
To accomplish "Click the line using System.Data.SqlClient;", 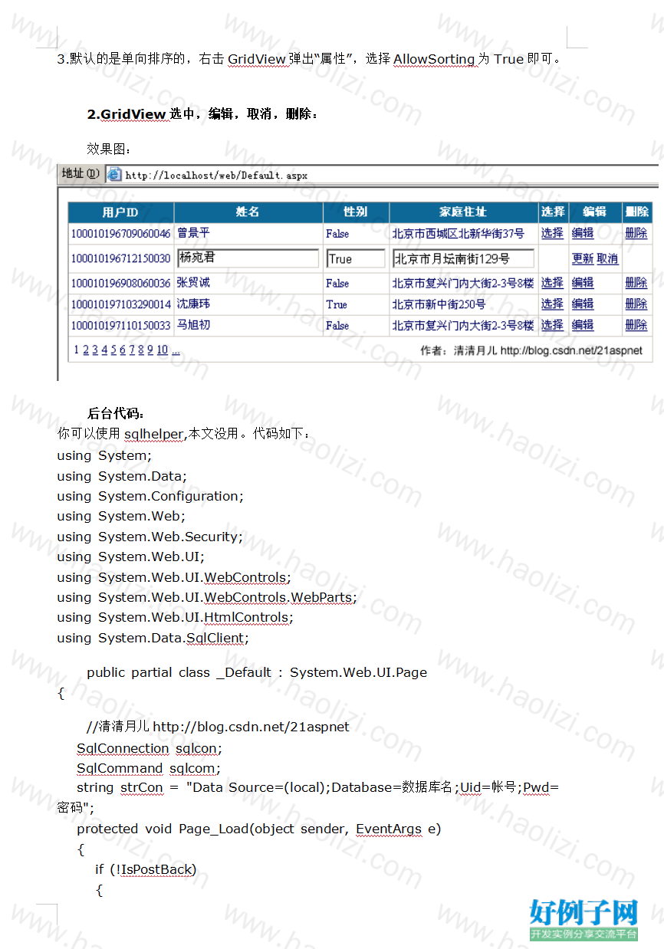I will [153, 638].
